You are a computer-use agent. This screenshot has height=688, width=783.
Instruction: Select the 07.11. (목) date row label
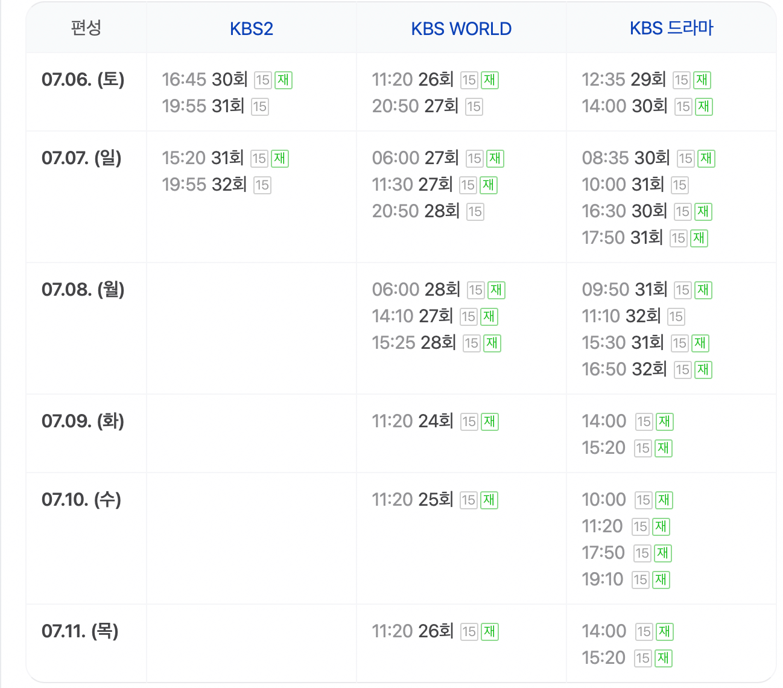click(x=80, y=631)
